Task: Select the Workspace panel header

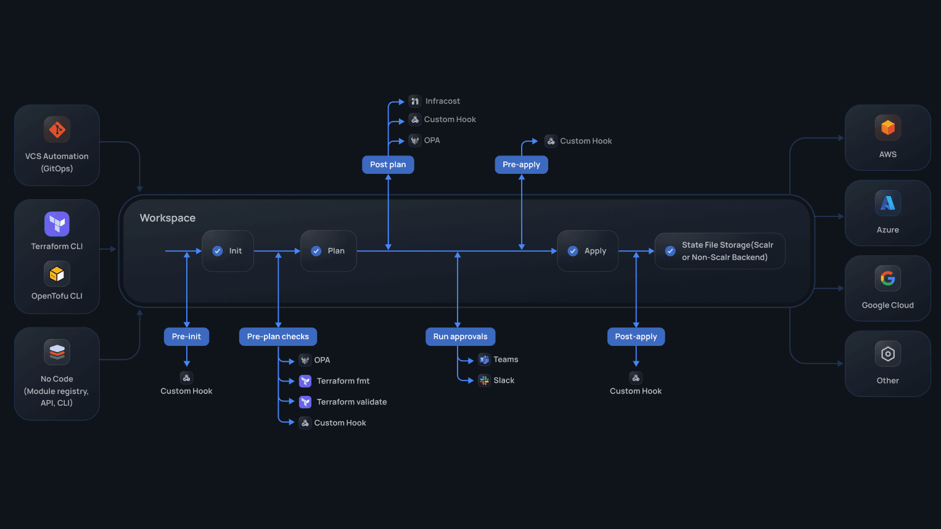Action: tap(167, 218)
